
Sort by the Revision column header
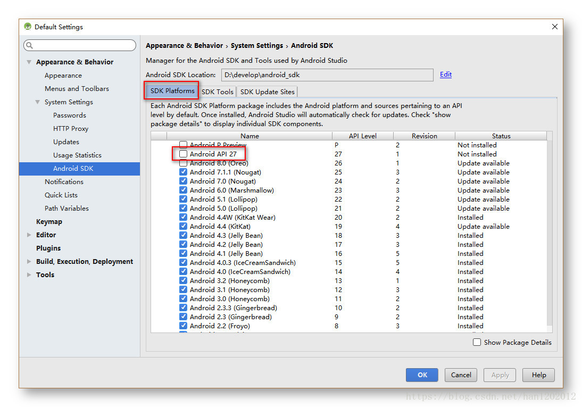coord(424,136)
